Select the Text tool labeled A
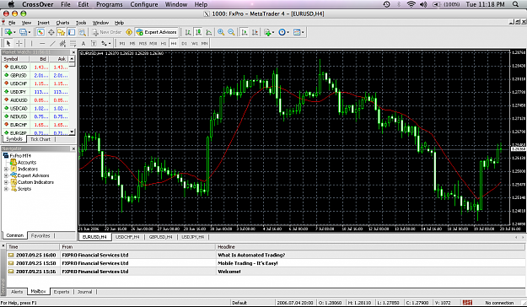This screenshot has height=307, width=527. tap(83, 43)
